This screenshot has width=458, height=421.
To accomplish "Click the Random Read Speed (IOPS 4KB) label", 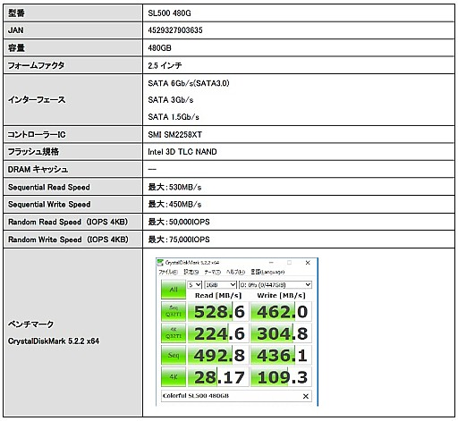I will [68, 222].
